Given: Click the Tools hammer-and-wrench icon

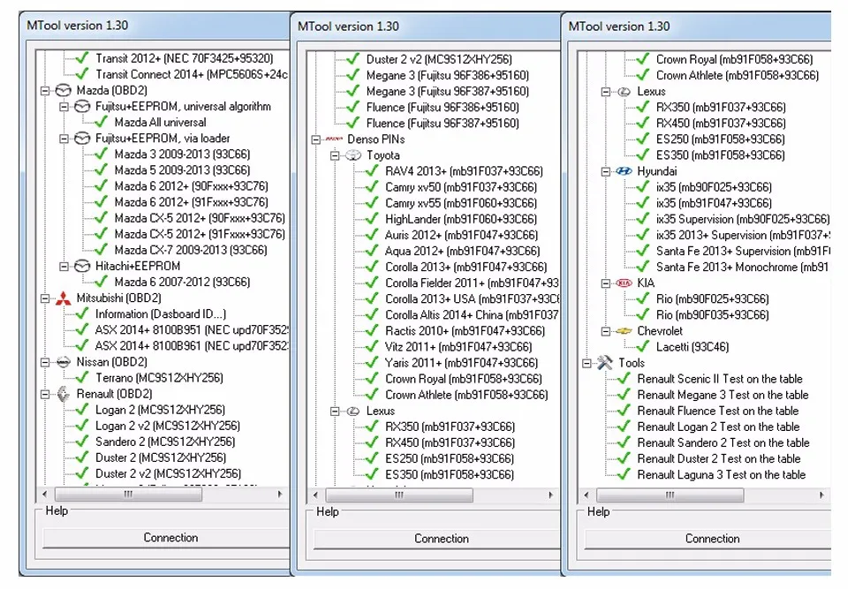Looking at the screenshot, I should (604, 363).
